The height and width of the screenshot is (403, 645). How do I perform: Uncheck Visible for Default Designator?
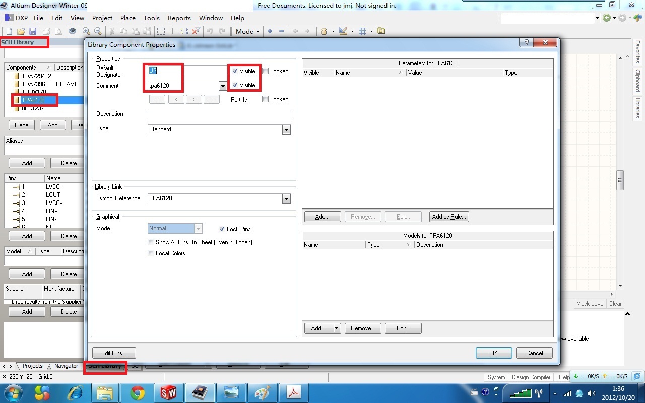pyautogui.click(x=235, y=71)
